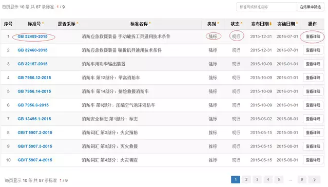Click 2015-06-02 publish date cell
The image size is (328, 187).
(x=261, y=119)
